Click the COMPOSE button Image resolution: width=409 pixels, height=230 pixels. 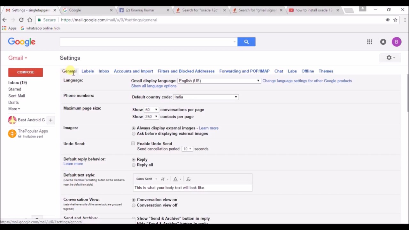click(x=26, y=72)
